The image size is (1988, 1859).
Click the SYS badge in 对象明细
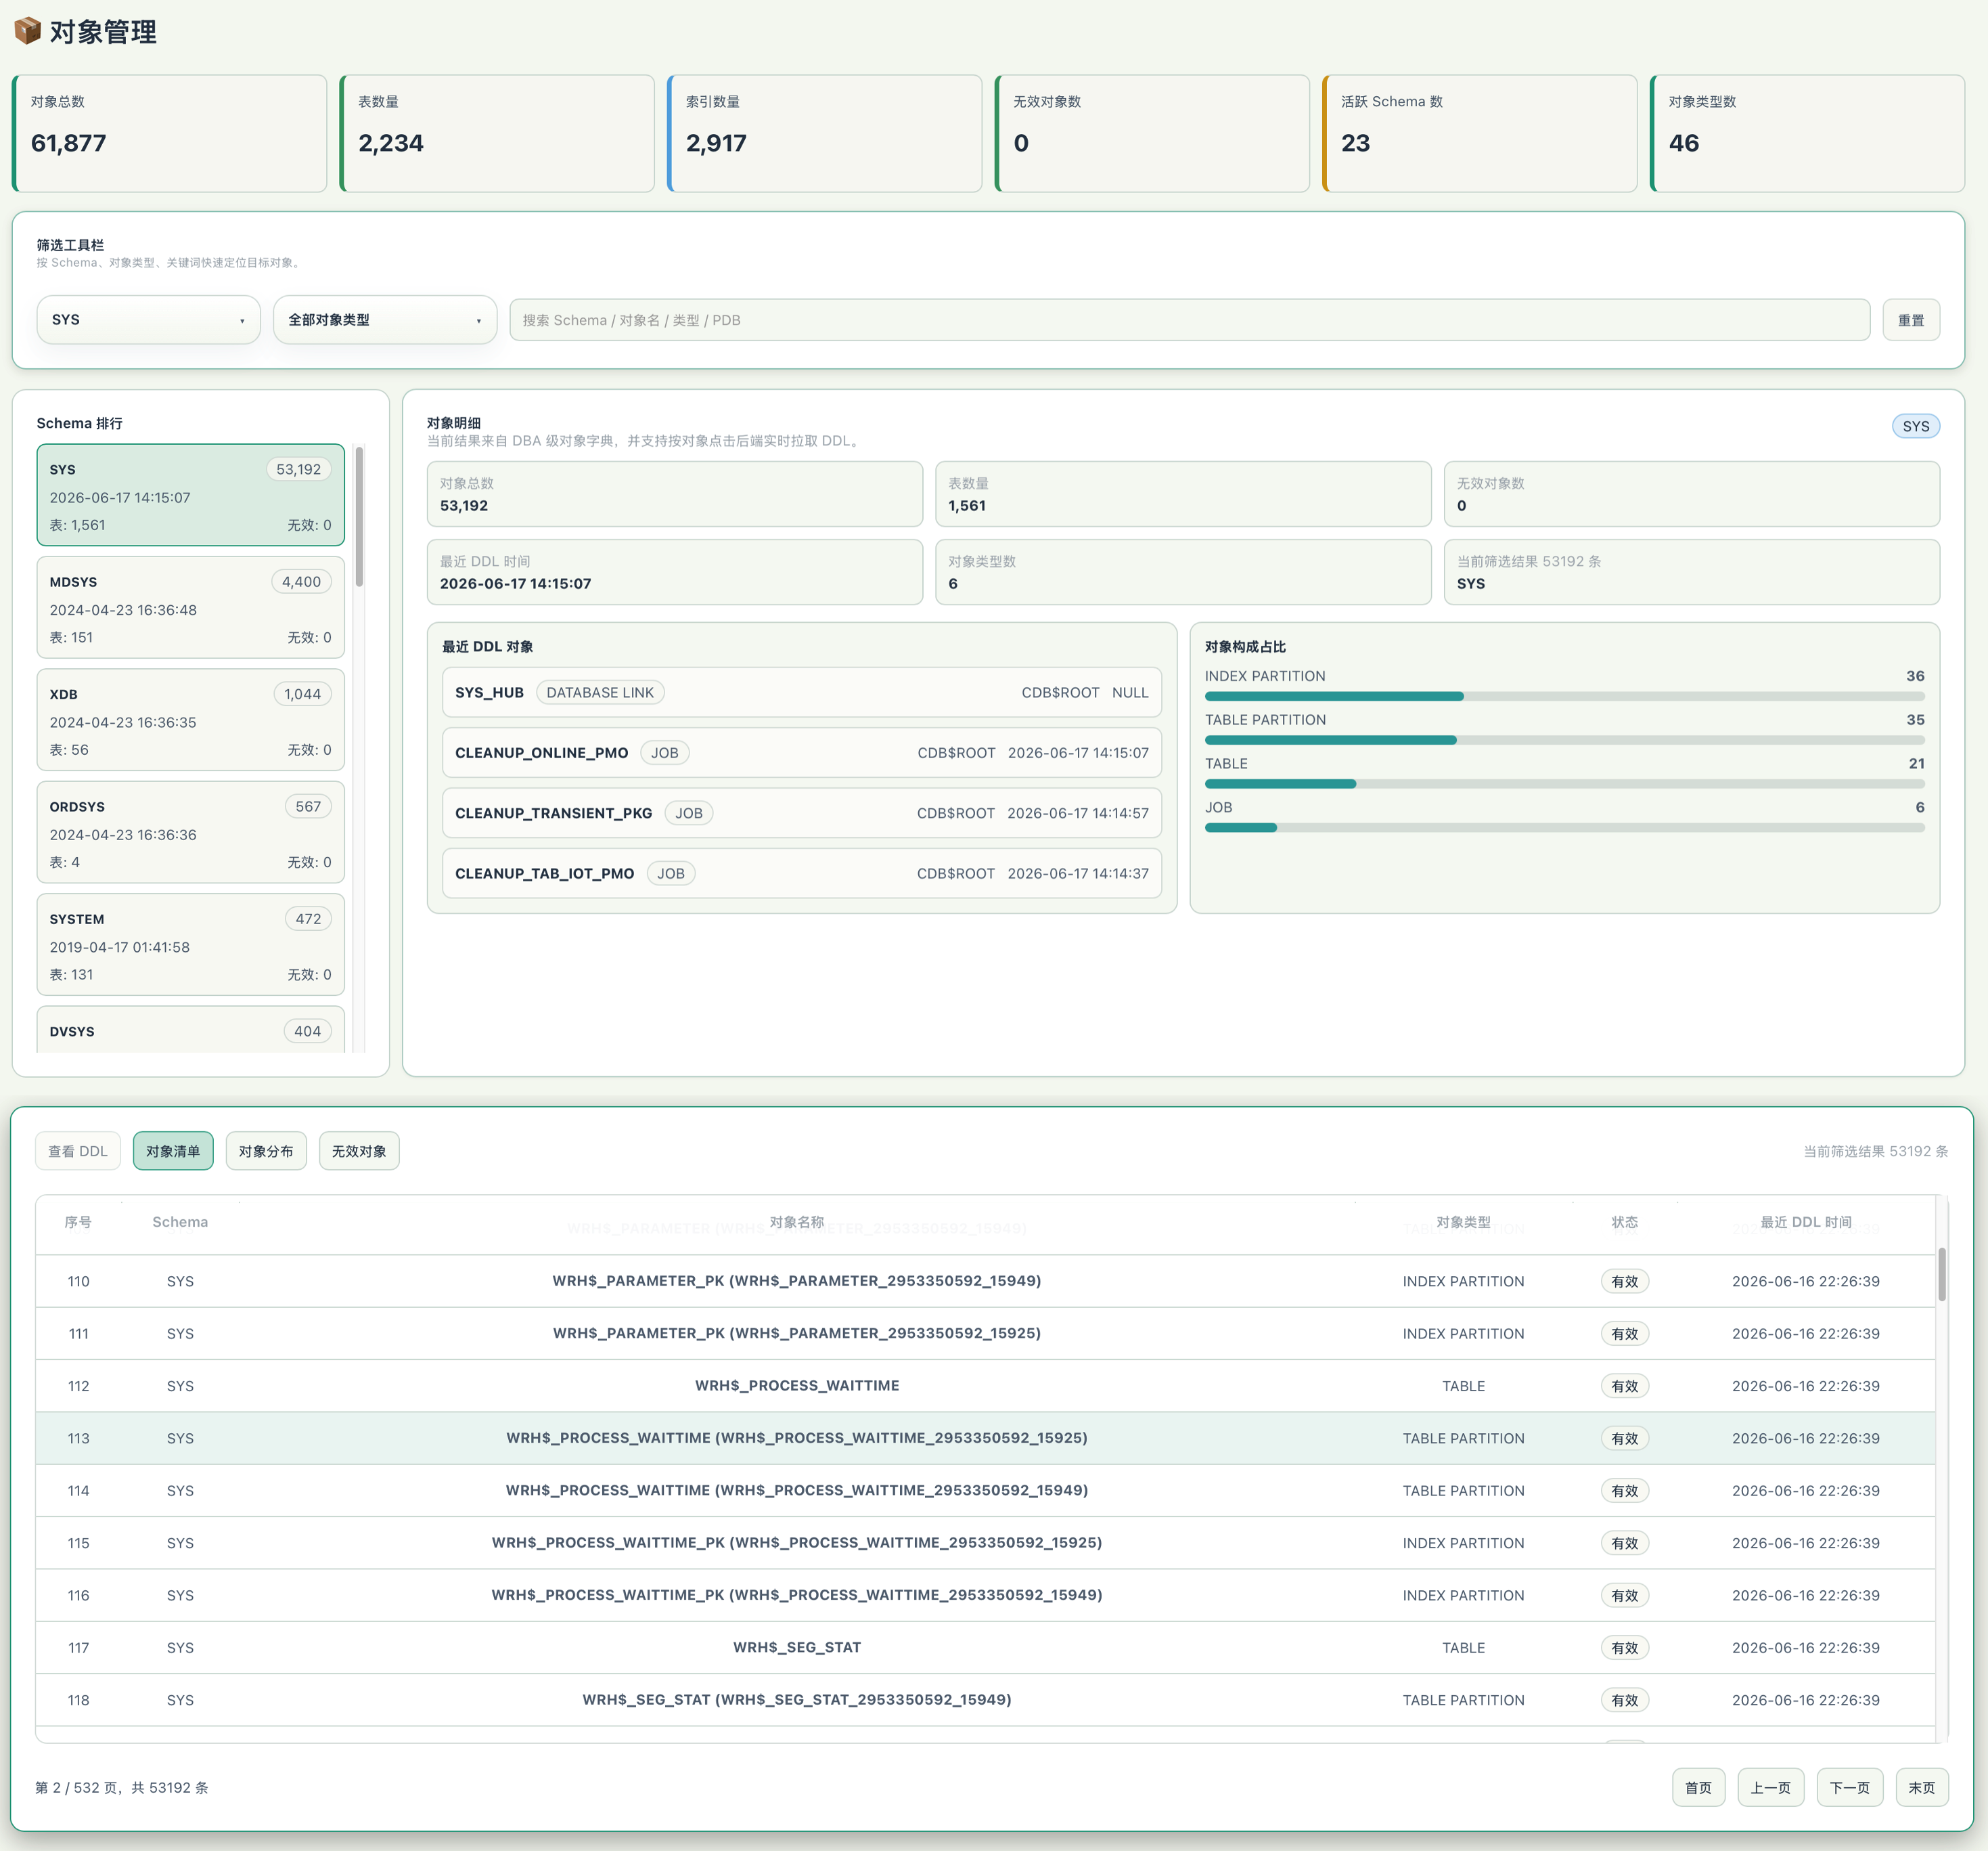(x=1915, y=427)
